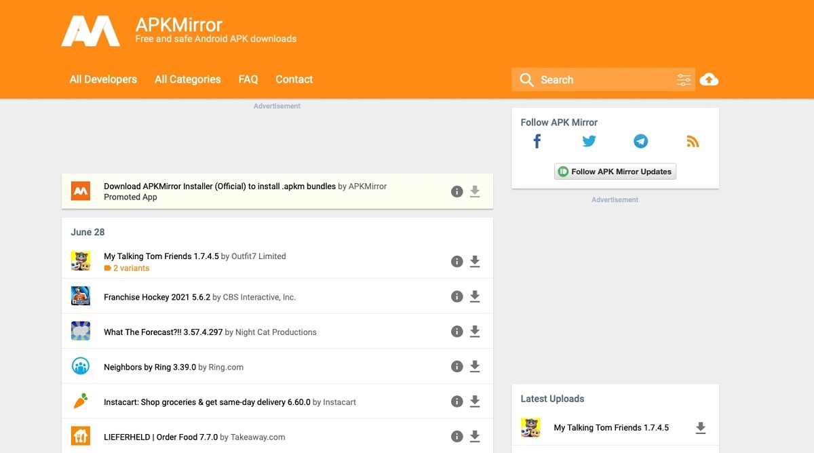Click the LIEFERHELD app thumbnail
The height and width of the screenshot is (453, 814).
tap(81, 436)
